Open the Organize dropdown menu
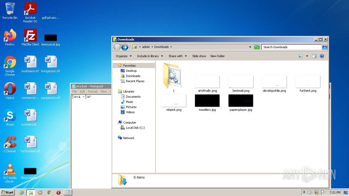349x196 pixels. point(124,56)
